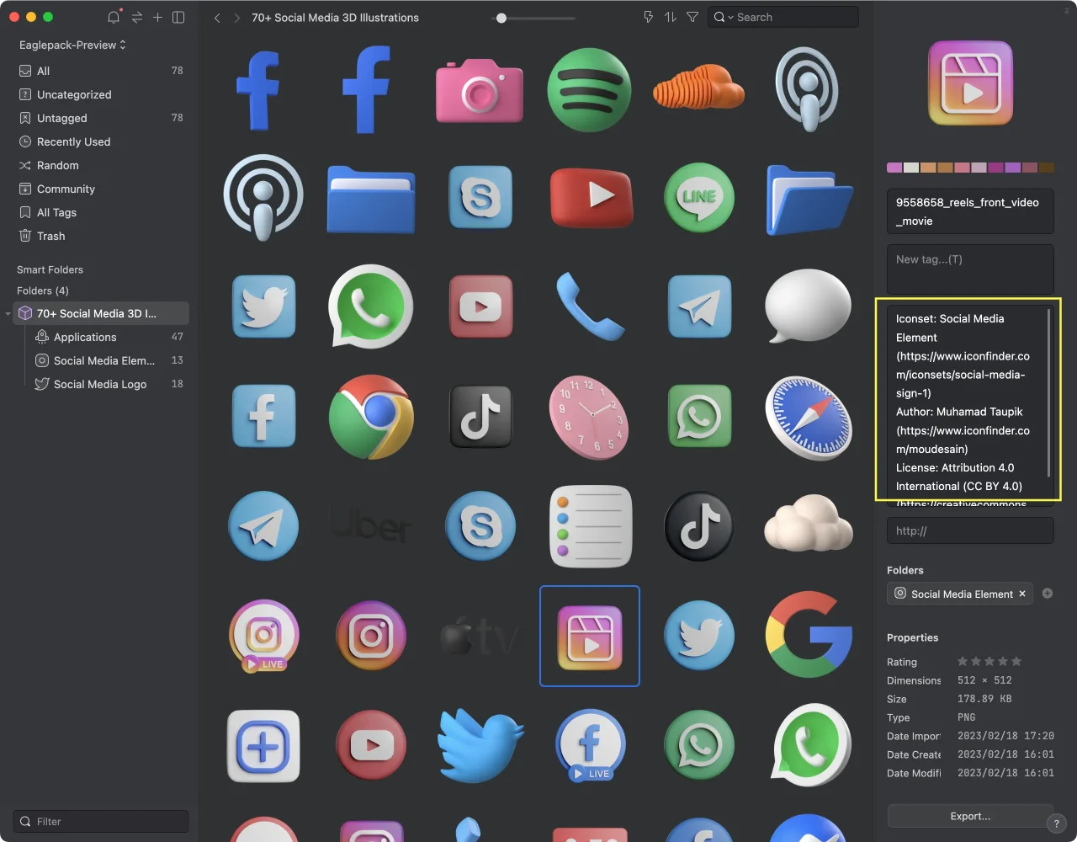Select the blue phone handset thumbnail
This screenshot has height=842, width=1077.
589,306
